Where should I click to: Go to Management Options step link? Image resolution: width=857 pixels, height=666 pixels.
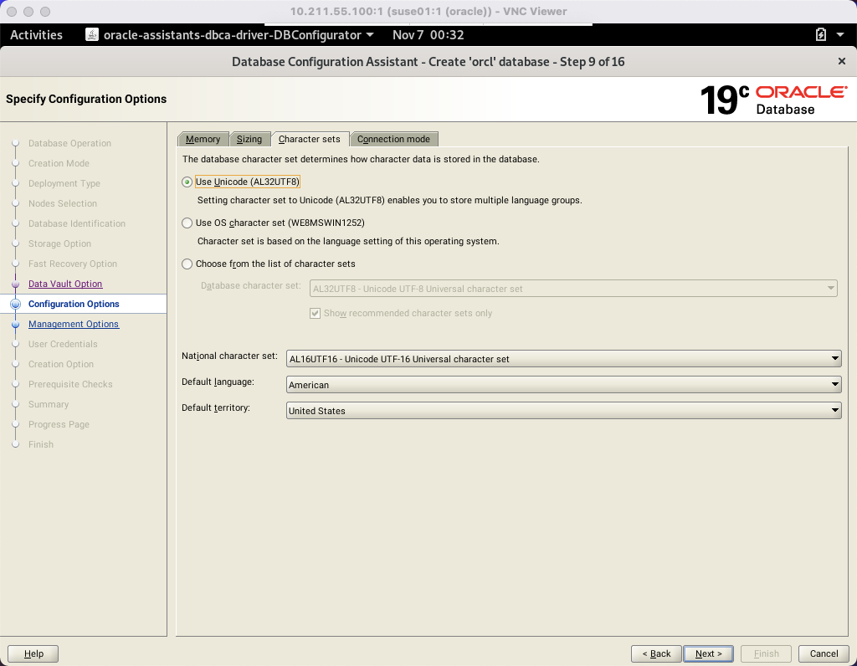tap(74, 324)
